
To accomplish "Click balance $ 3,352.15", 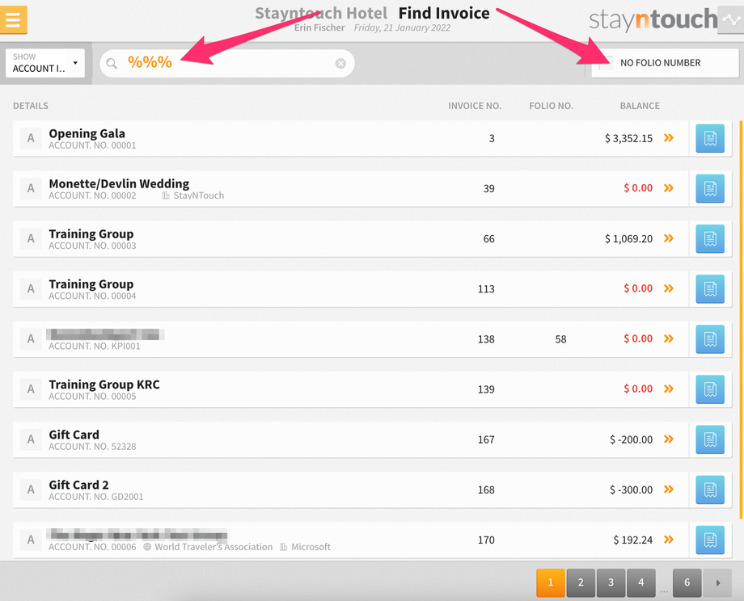I will 628,138.
